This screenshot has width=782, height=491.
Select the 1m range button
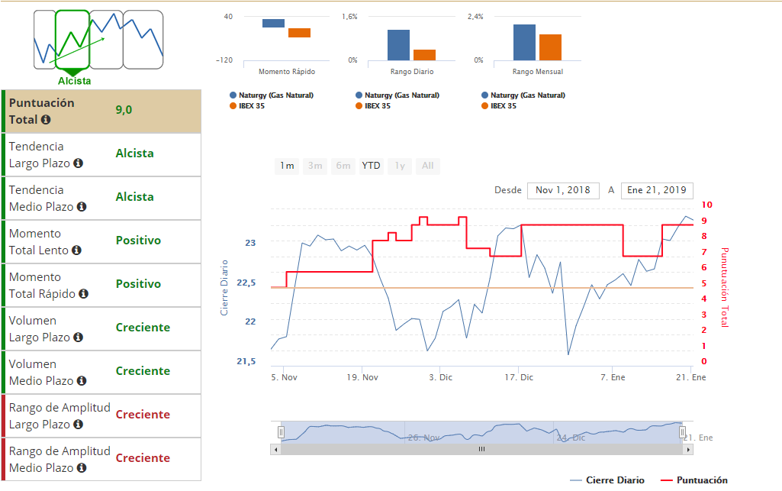(x=287, y=166)
